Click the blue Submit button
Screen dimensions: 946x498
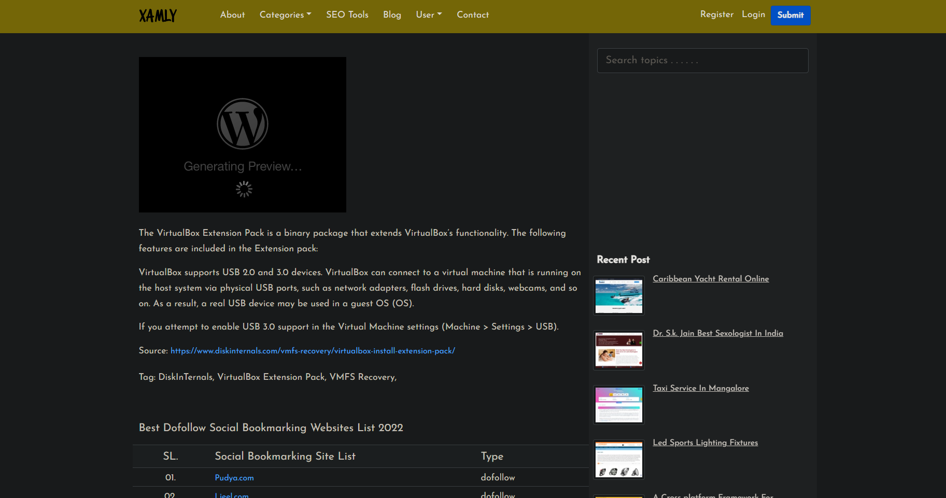coord(790,15)
